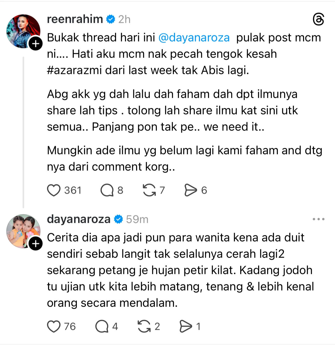
Task: View the 361 likes count
Action: tap(73, 190)
